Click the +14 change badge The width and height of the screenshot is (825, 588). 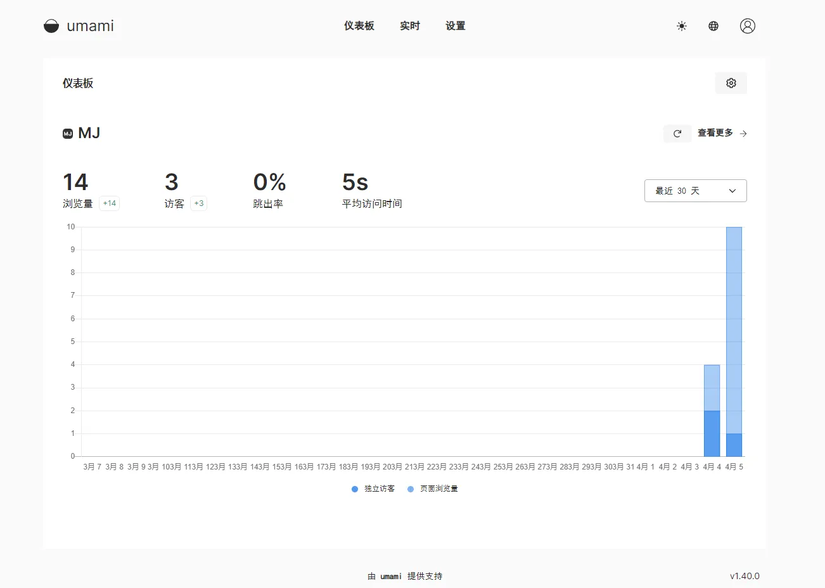point(110,203)
